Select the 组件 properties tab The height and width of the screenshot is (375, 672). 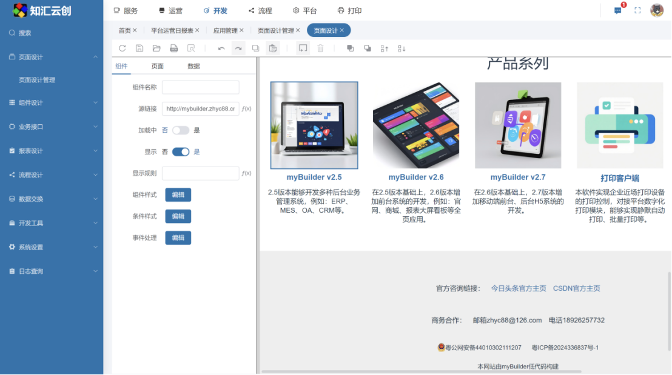click(x=121, y=66)
